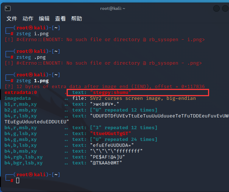The height and width of the screenshot is (192, 229).
Task: Click the b4,b,msb,xy row label
Action: coord(21,151)
